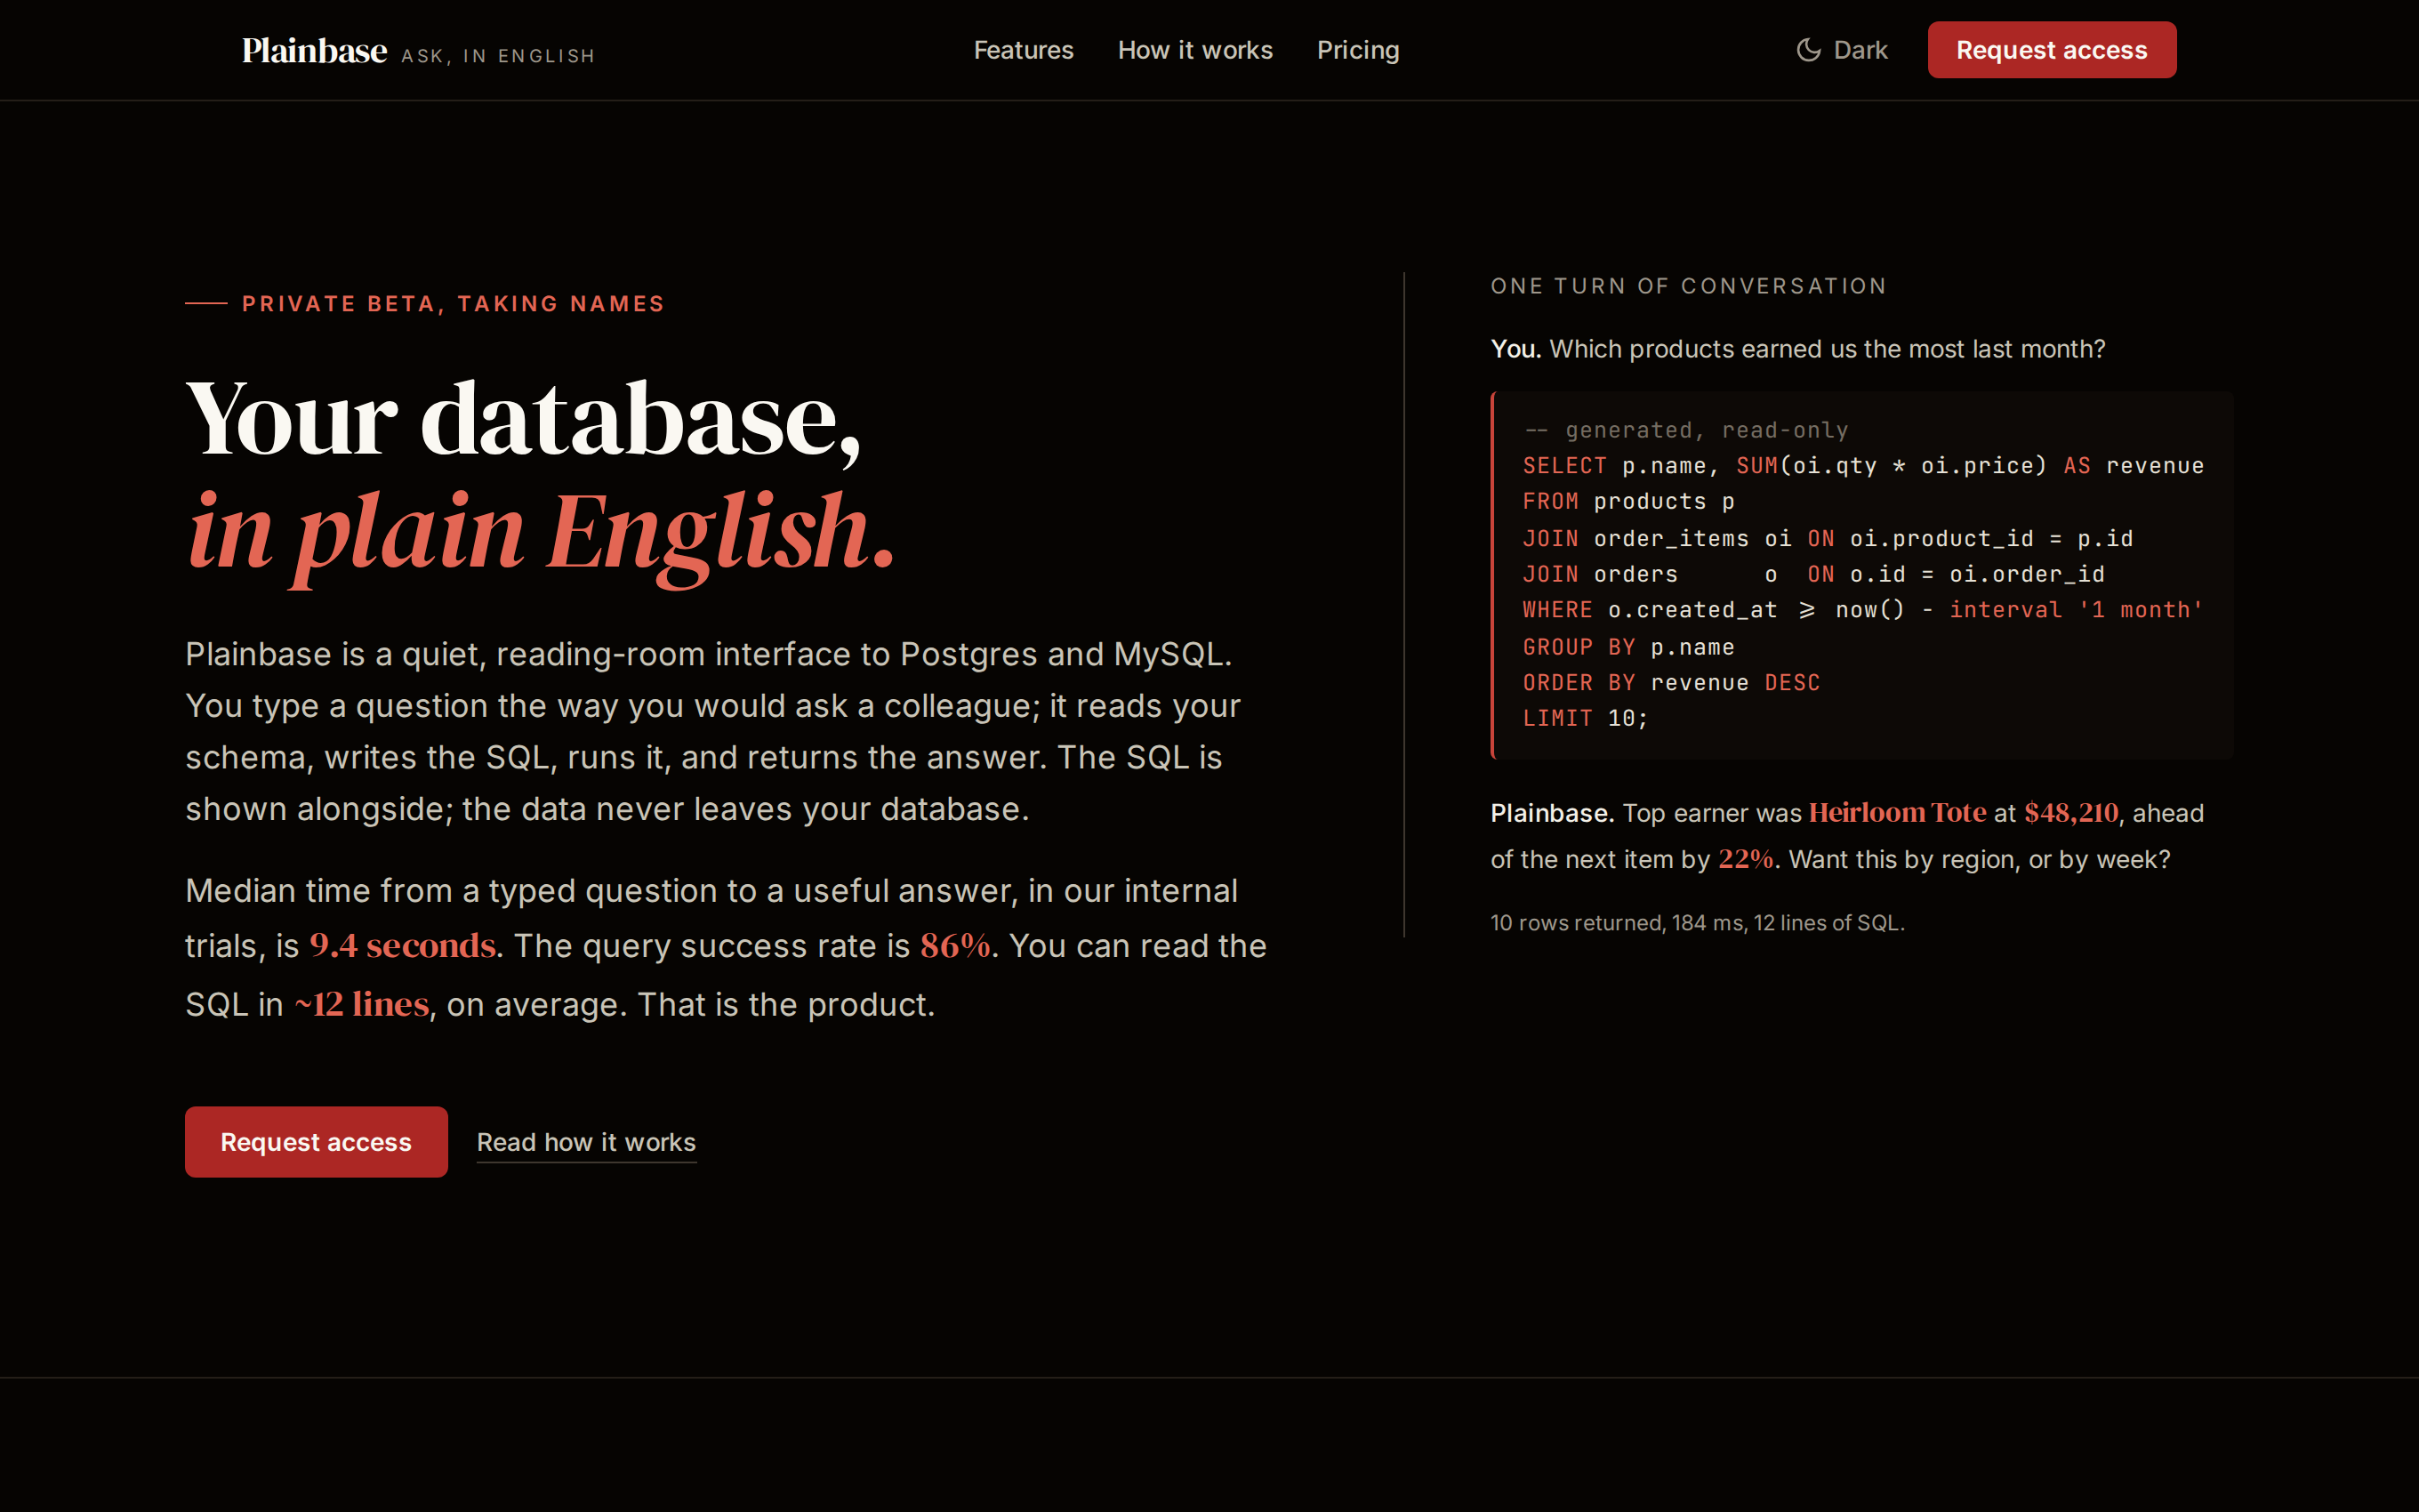Click the 'WHERE o.created_at' code line

tap(1862, 610)
